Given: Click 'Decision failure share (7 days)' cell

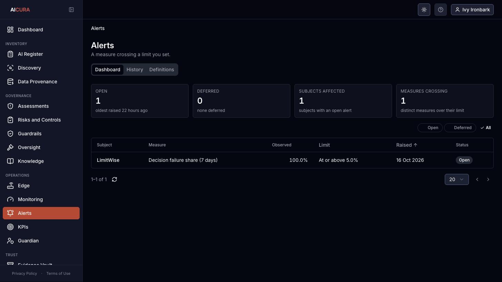Looking at the screenshot, I should [x=183, y=160].
